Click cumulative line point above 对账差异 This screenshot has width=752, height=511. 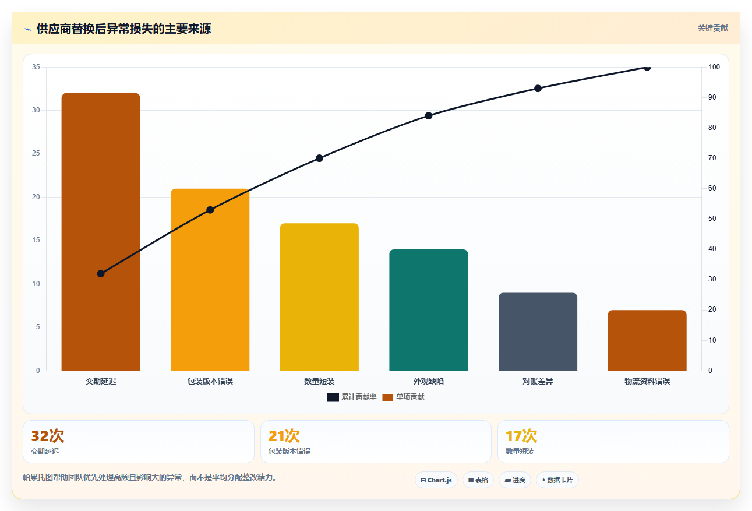[x=538, y=88]
